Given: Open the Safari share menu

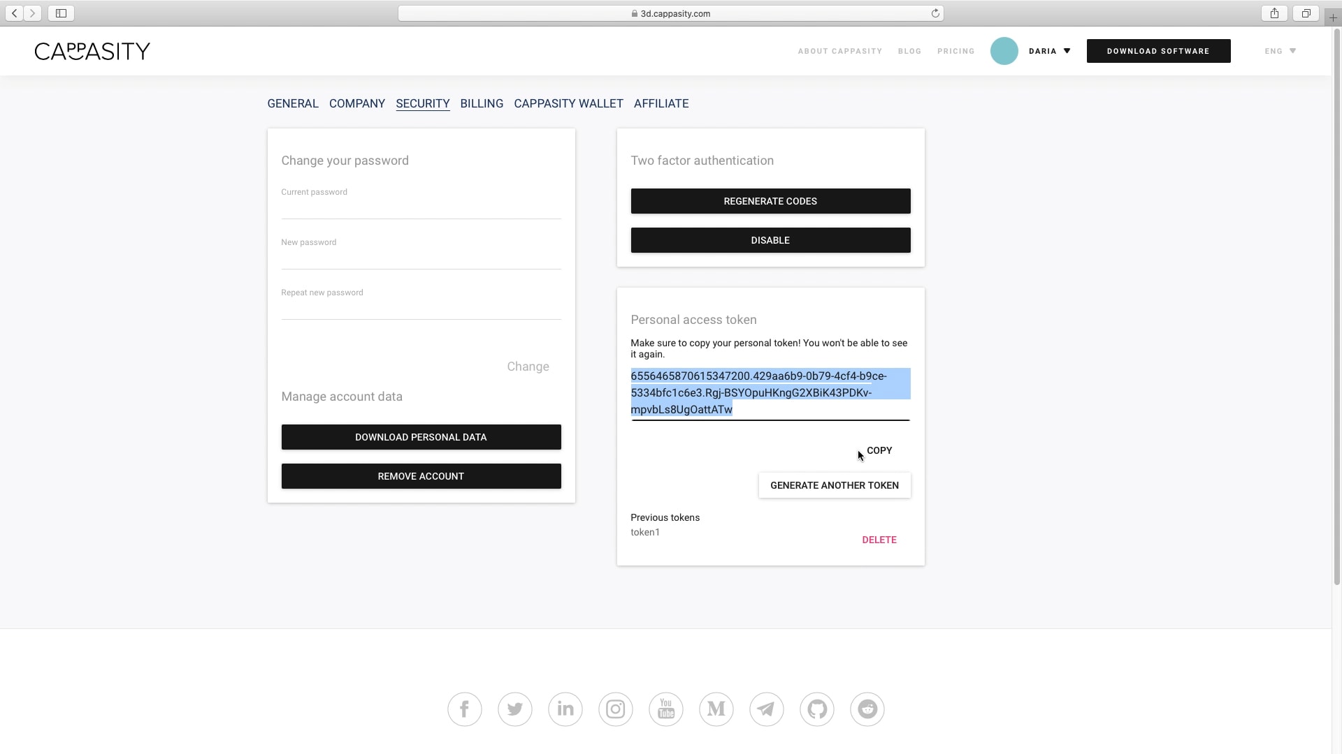Looking at the screenshot, I should click(x=1274, y=13).
